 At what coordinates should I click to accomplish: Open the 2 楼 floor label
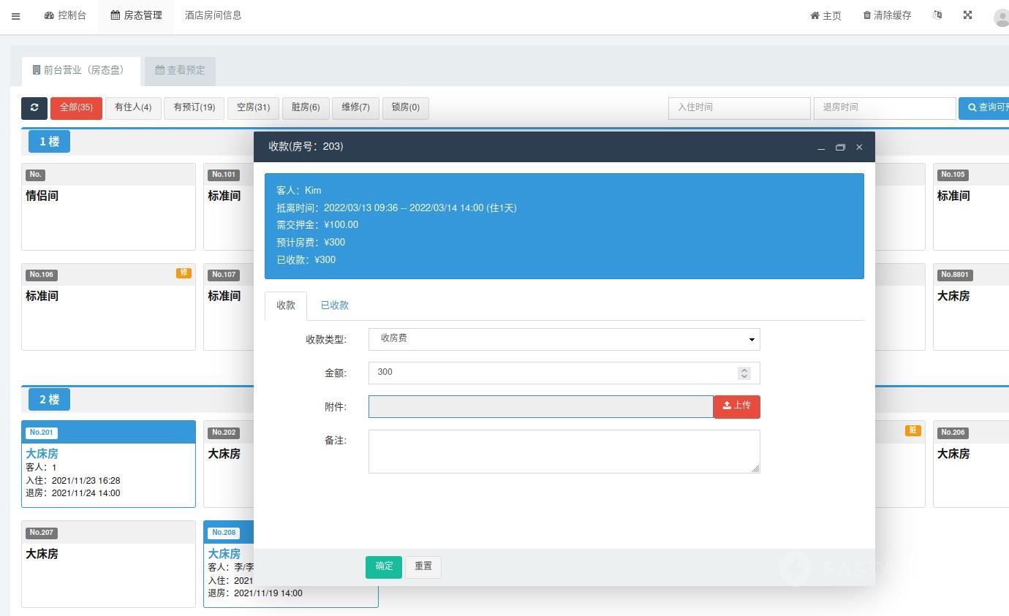tap(49, 400)
